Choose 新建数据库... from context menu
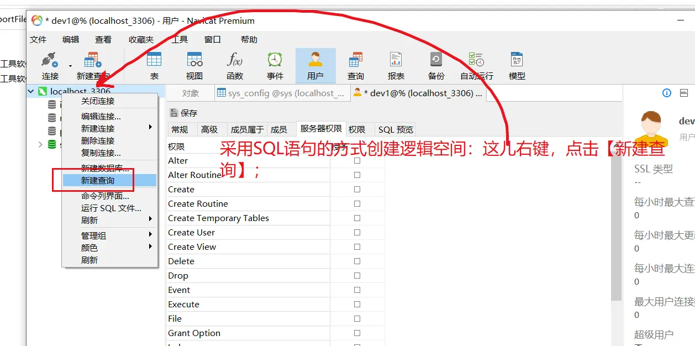The height and width of the screenshot is (346, 695). pyautogui.click(x=110, y=168)
